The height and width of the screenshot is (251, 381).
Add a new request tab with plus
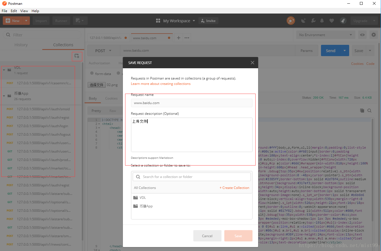178,38
